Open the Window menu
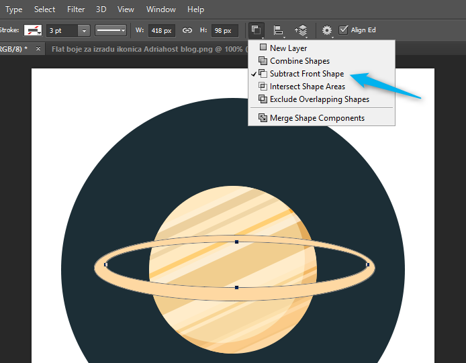The width and height of the screenshot is (466, 363). click(160, 9)
